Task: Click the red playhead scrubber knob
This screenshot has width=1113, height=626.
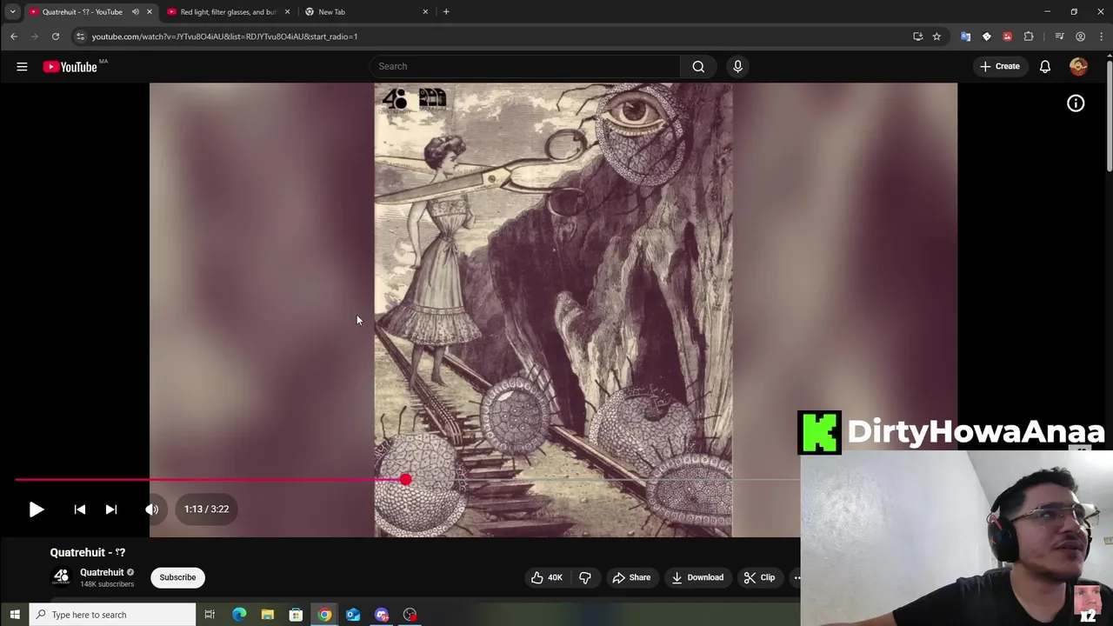Action: [x=406, y=479]
